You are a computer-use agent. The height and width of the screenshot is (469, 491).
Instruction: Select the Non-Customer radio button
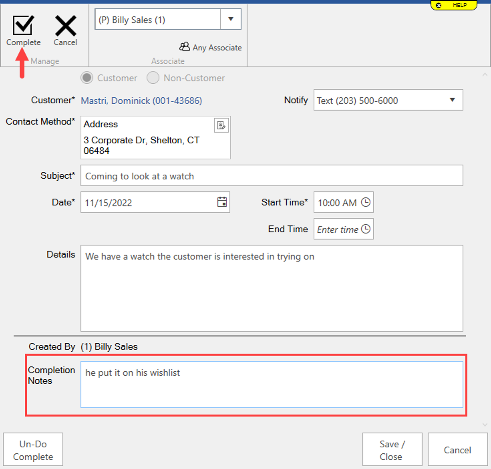point(153,78)
